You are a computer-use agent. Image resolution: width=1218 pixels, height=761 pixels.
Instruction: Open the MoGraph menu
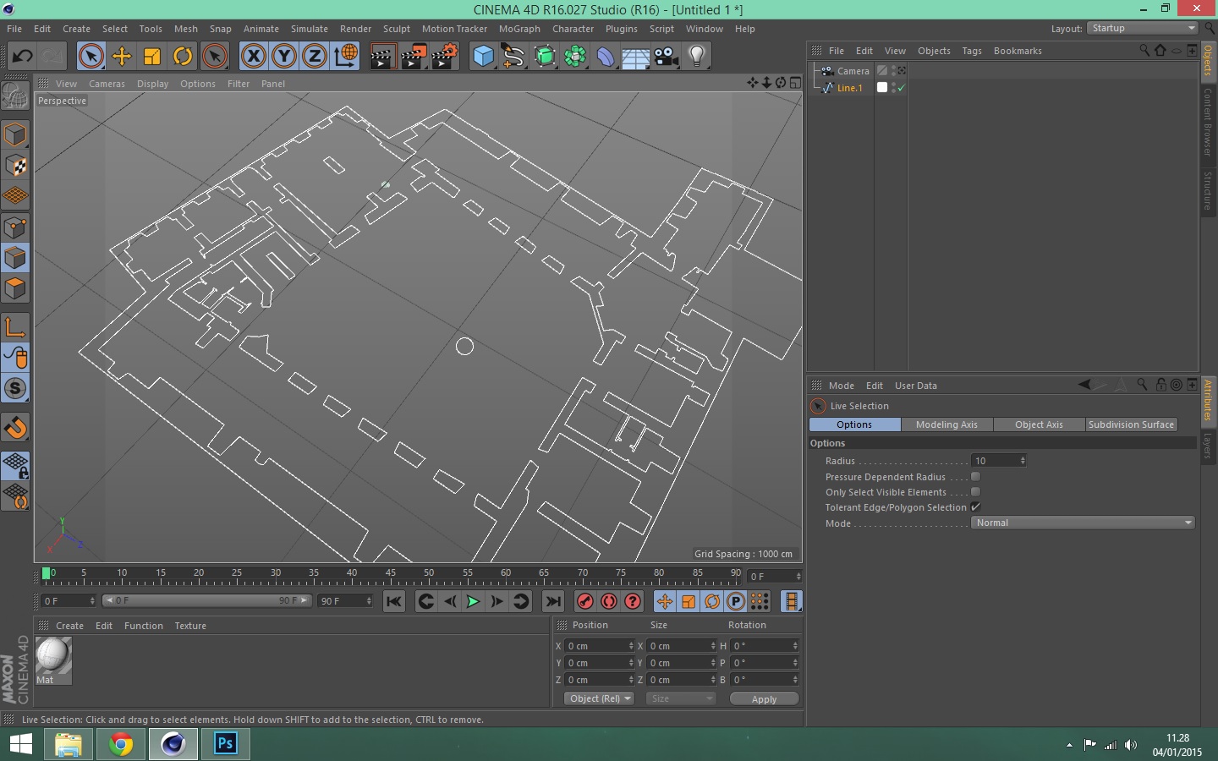(x=519, y=29)
